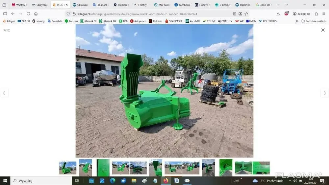This screenshot has width=329, height=185.
Task: Bookmark this page with the star icon
Action: [x=246, y=14]
